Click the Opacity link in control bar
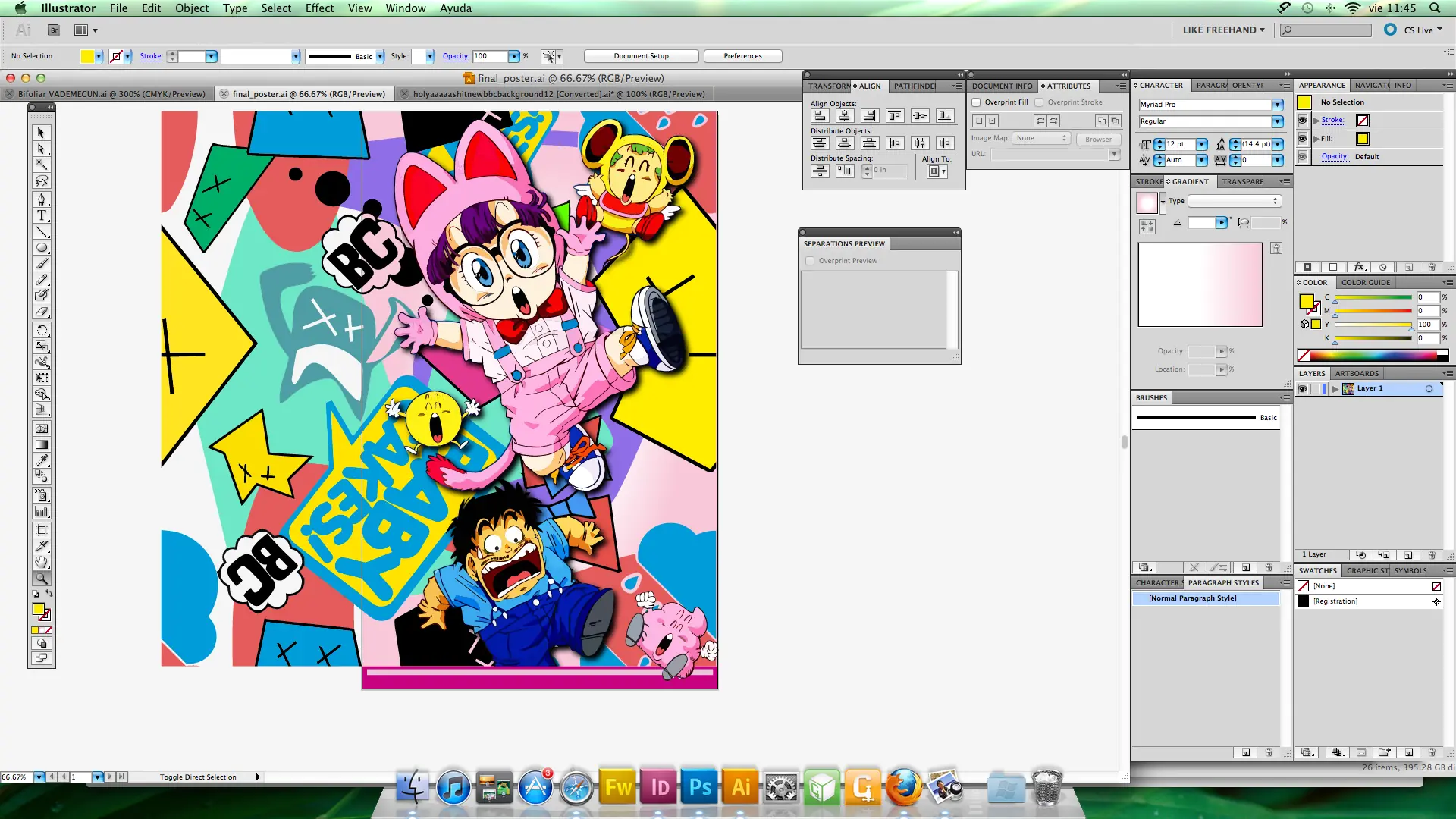This screenshot has height=819, width=1456. (455, 56)
